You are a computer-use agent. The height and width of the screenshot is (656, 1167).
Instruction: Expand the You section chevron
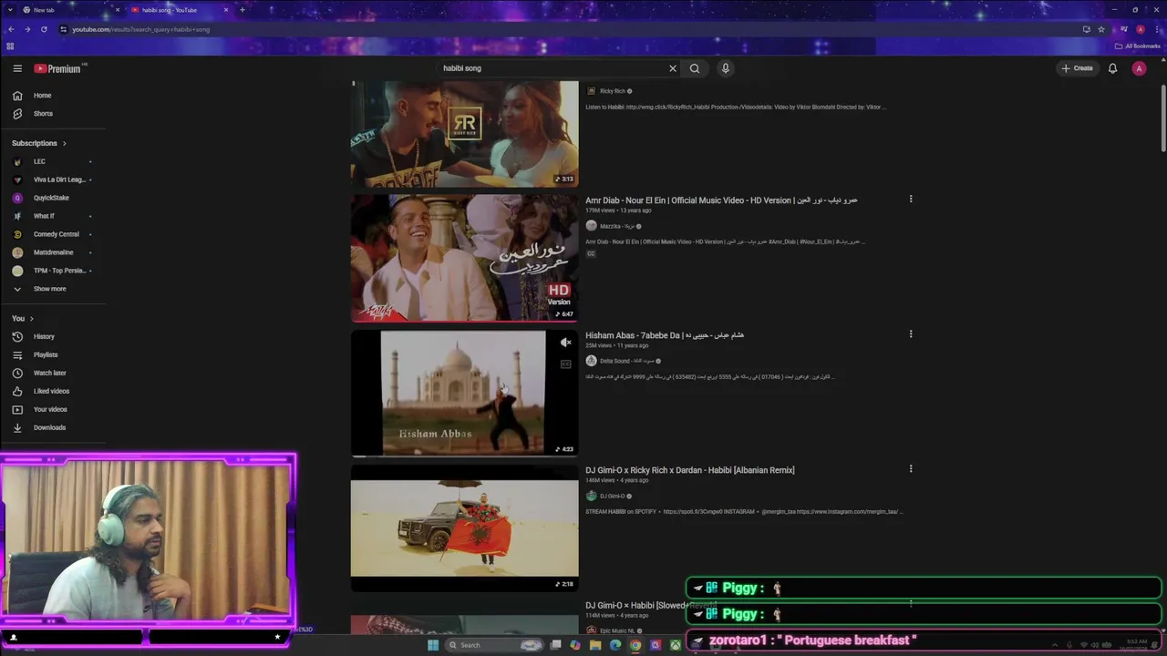31,319
